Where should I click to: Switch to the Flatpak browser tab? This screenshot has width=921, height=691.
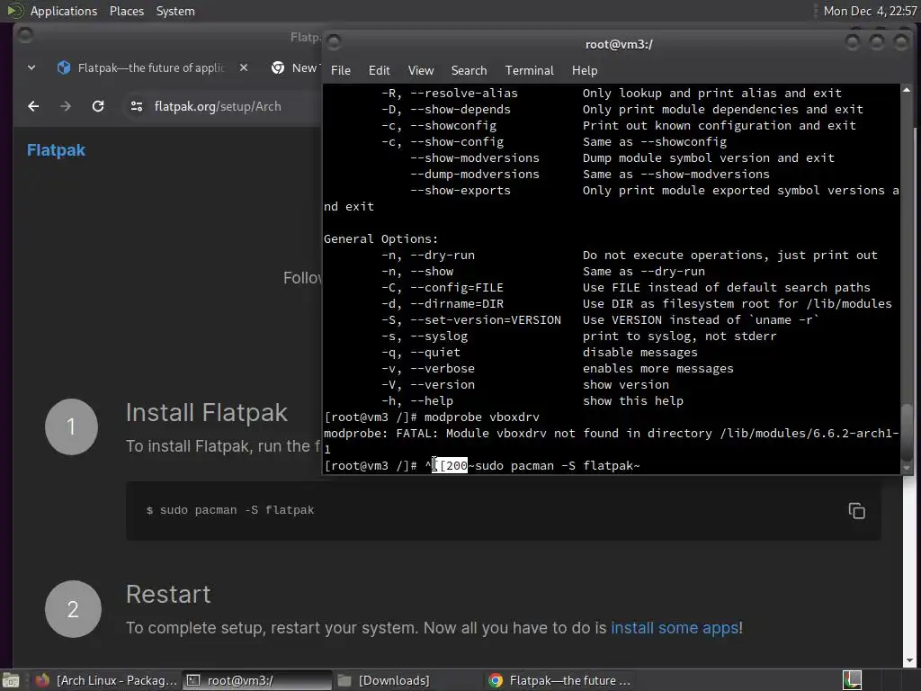[x=151, y=68]
